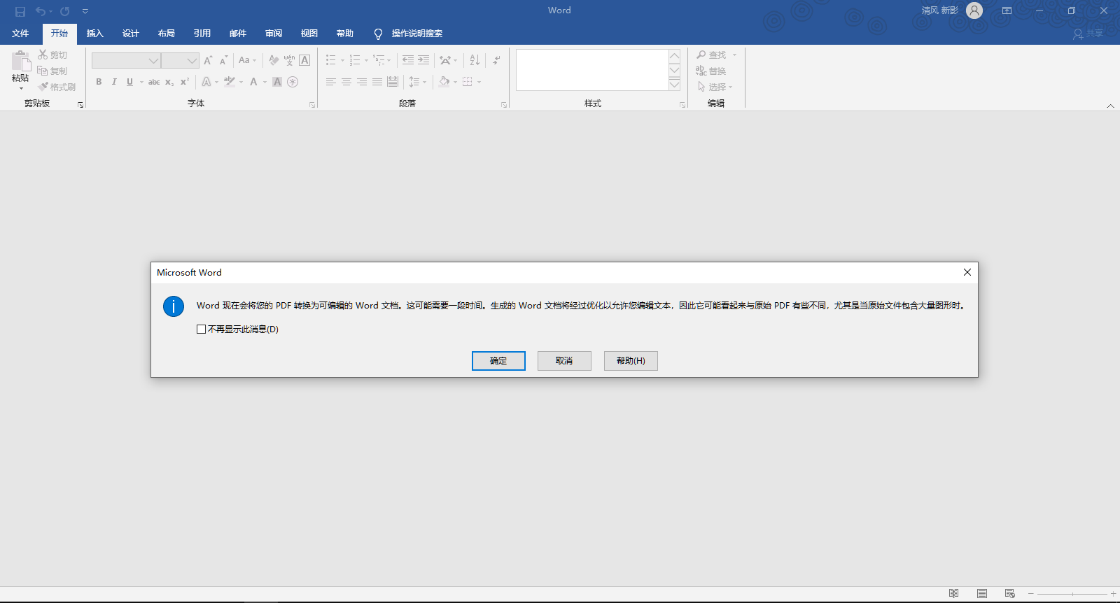Click the Paste clipboard icon
1120x603 pixels.
point(21,62)
